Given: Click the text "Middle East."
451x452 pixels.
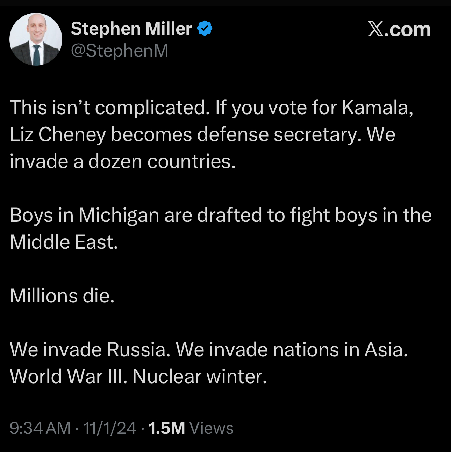Looking at the screenshot, I should 64,242.
